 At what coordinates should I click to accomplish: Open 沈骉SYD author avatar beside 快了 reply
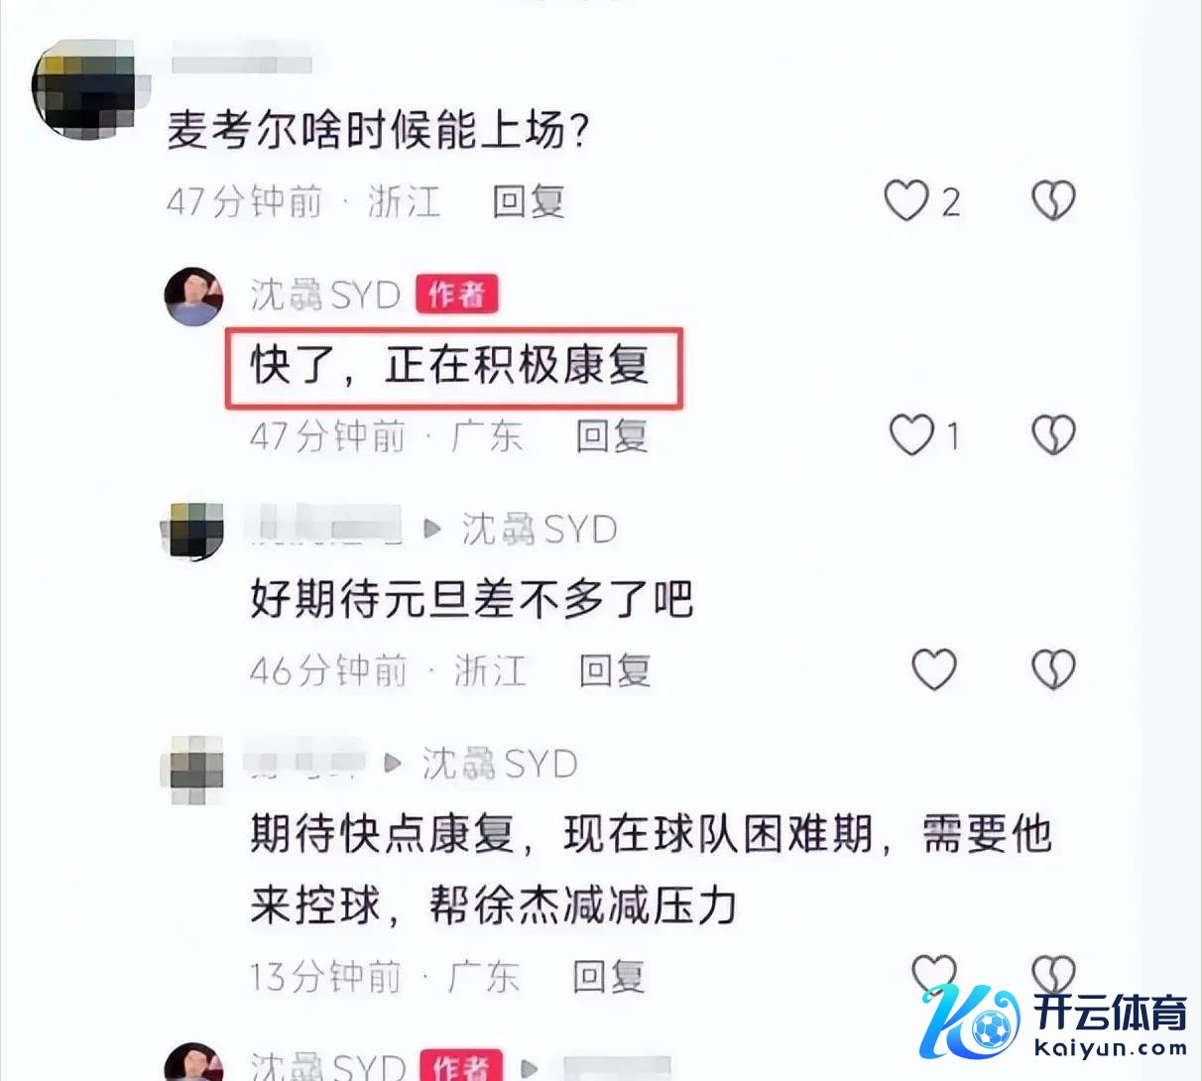click(x=194, y=296)
